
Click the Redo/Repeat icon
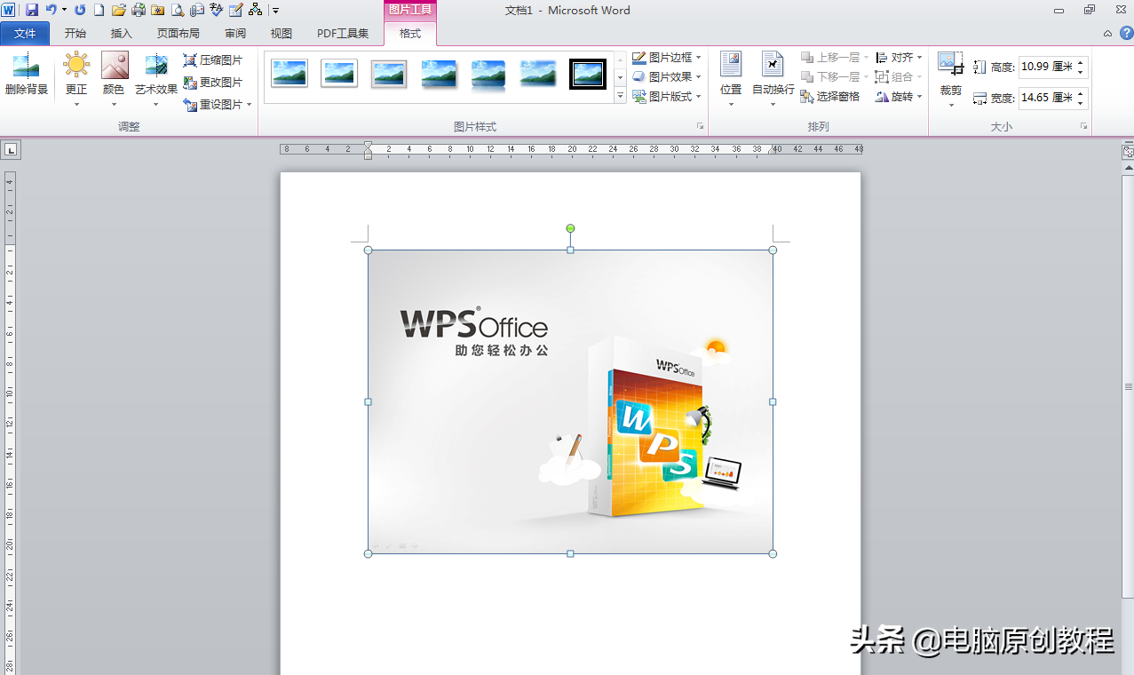click(80, 10)
